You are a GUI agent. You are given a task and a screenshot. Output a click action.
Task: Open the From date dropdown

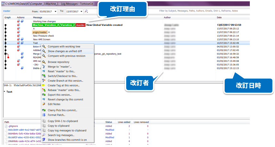(x=55, y=11)
